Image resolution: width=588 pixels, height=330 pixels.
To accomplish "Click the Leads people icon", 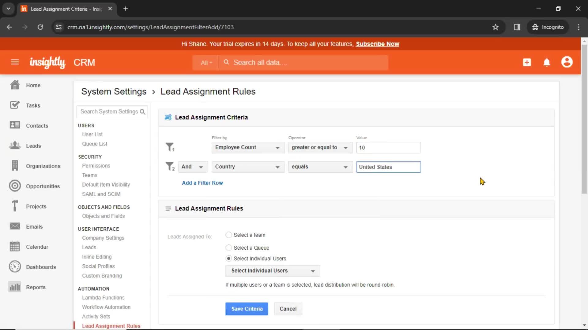I will tap(15, 145).
